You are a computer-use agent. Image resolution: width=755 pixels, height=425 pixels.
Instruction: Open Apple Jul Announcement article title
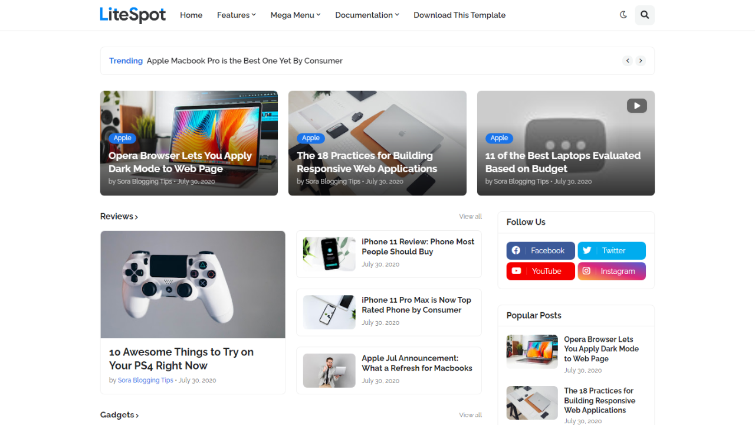click(x=417, y=363)
